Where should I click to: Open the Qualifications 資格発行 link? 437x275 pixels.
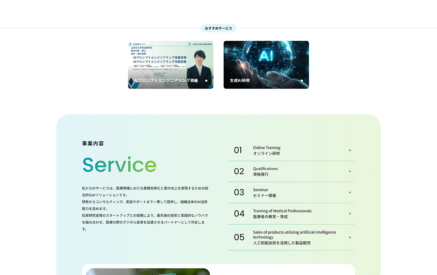coord(265,171)
